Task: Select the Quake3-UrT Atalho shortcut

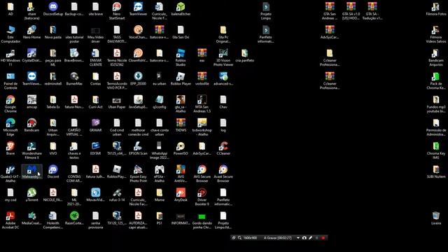Action: coord(10,174)
